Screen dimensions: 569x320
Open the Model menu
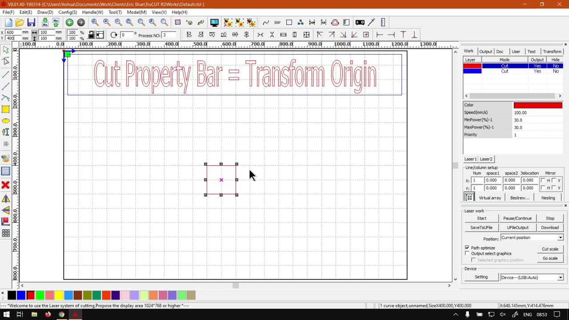[x=136, y=12]
